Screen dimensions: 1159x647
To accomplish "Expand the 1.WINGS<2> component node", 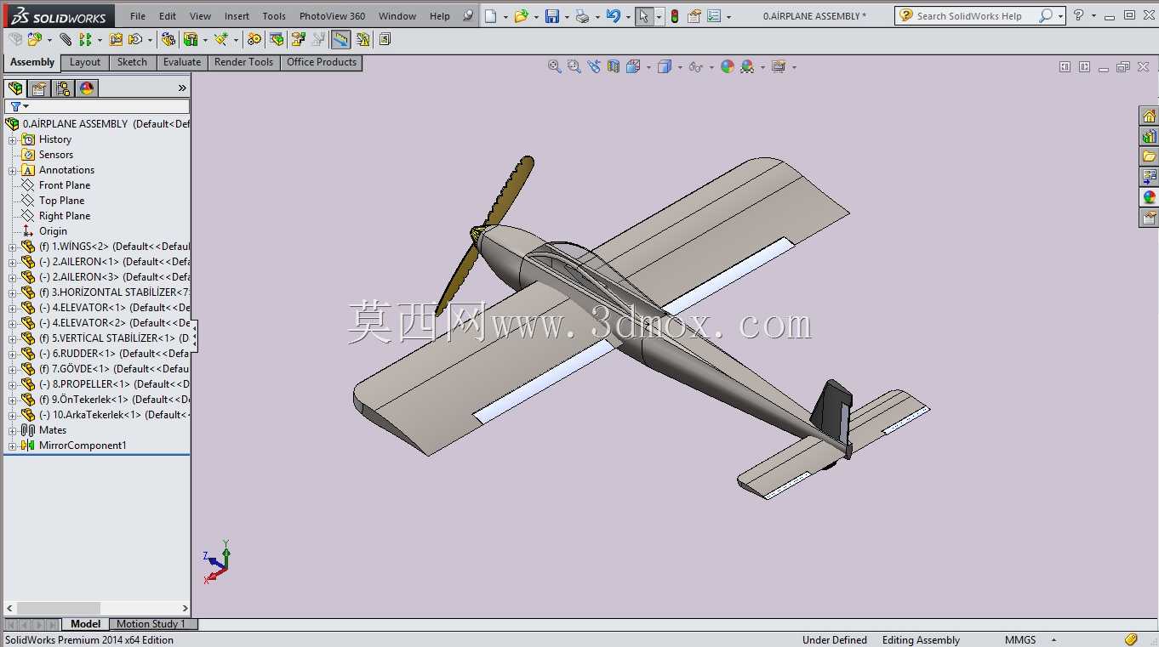I will [x=12, y=247].
